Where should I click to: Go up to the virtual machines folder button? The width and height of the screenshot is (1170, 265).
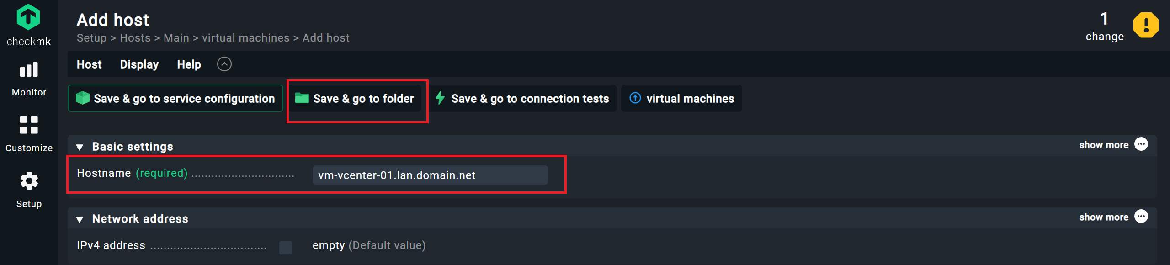tap(681, 98)
